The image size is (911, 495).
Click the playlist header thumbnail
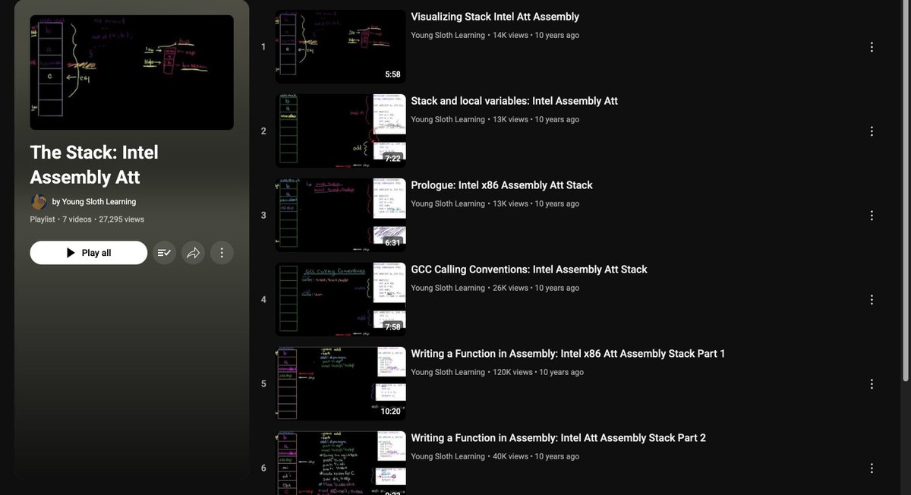tap(131, 72)
